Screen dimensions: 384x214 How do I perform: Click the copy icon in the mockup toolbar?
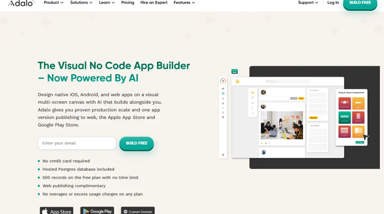pyautogui.click(x=223, y=117)
